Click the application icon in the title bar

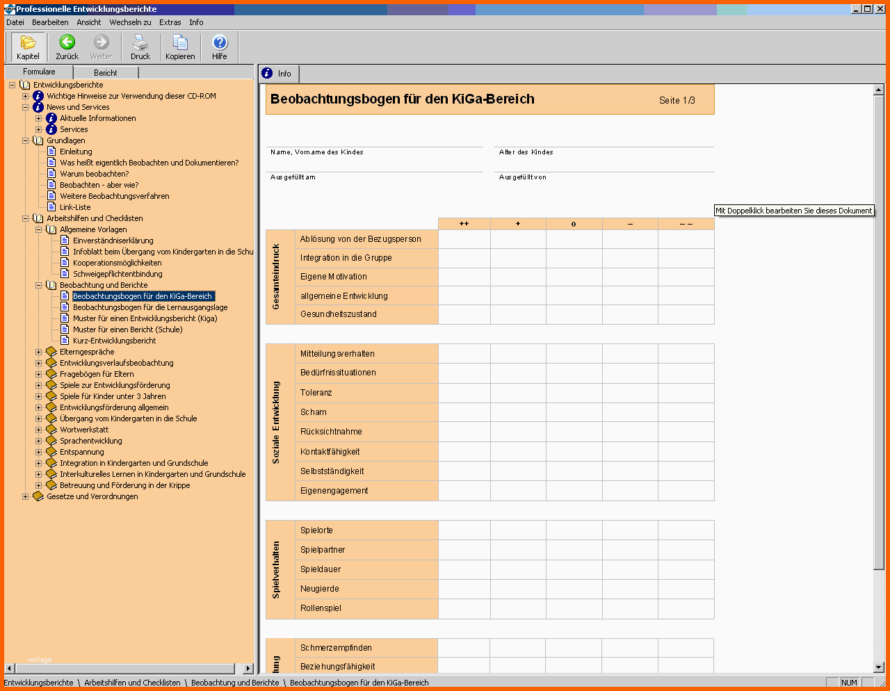[x=9, y=9]
